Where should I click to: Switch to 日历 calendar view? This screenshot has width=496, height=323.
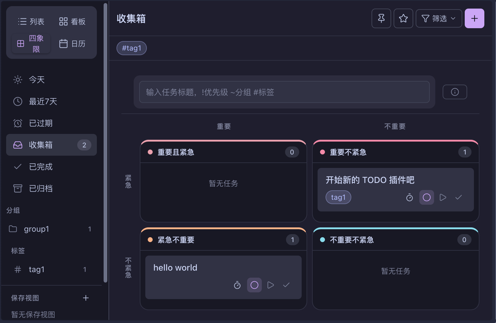click(x=72, y=44)
